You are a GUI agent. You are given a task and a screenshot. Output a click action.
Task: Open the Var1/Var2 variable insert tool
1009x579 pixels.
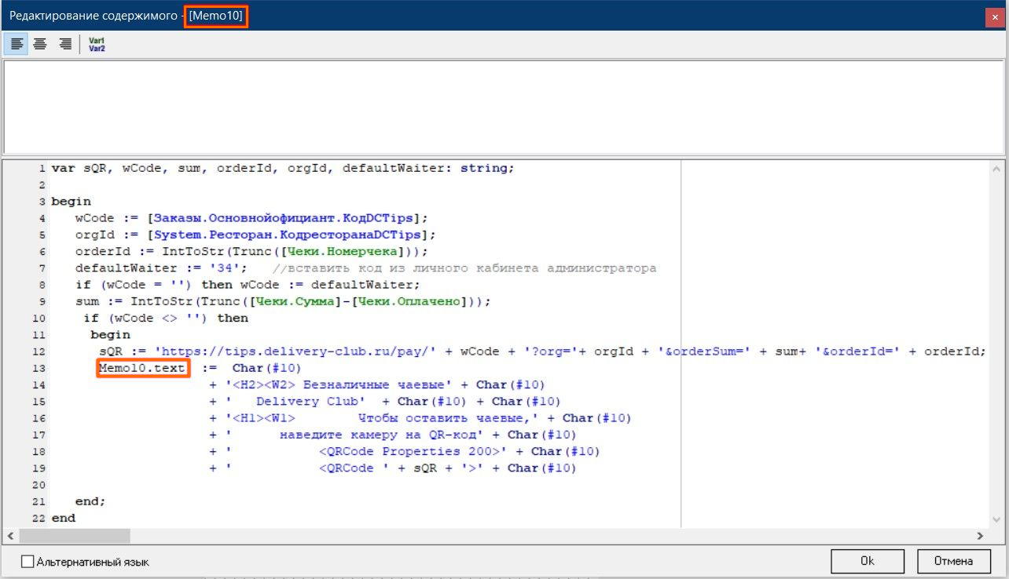(x=97, y=44)
